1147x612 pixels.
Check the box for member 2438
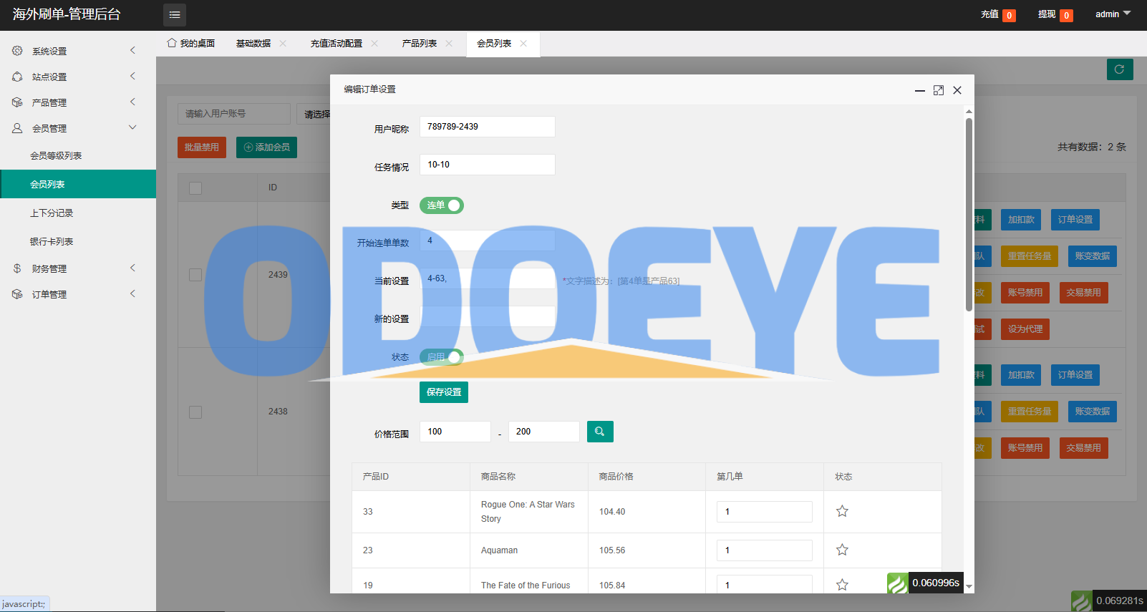[195, 412]
